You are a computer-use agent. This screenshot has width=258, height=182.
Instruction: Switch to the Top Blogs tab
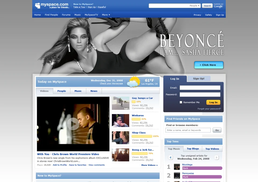(x=193, y=149)
